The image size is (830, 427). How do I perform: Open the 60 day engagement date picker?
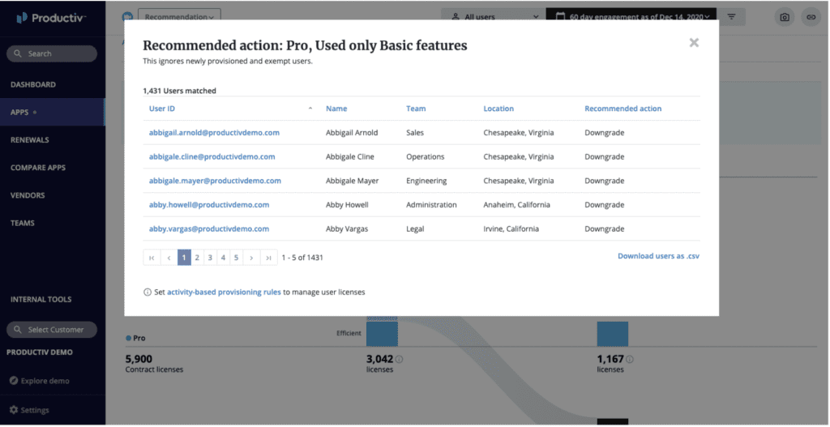(631, 16)
